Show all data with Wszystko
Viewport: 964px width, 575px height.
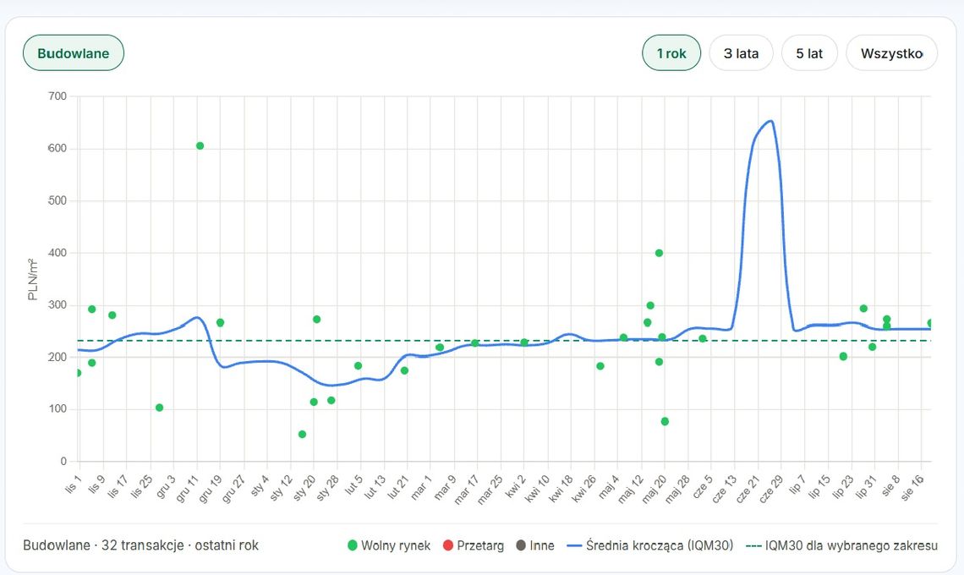[x=891, y=53]
